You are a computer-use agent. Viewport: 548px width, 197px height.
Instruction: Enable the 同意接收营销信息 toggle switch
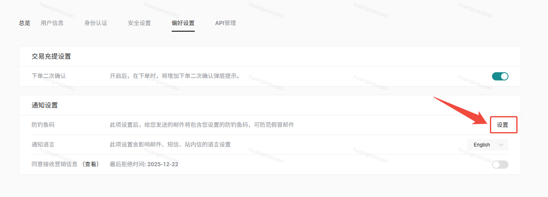500,165
